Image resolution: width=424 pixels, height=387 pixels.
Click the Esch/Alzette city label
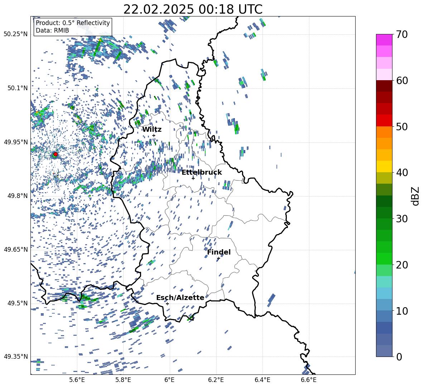180,297
